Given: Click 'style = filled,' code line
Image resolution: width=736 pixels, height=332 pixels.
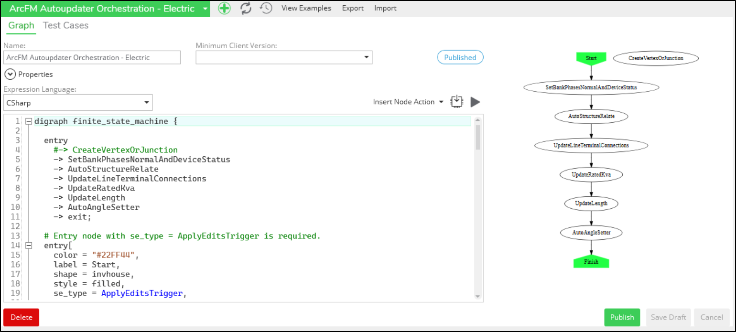Looking at the screenshot, I should tap(89, 284).
